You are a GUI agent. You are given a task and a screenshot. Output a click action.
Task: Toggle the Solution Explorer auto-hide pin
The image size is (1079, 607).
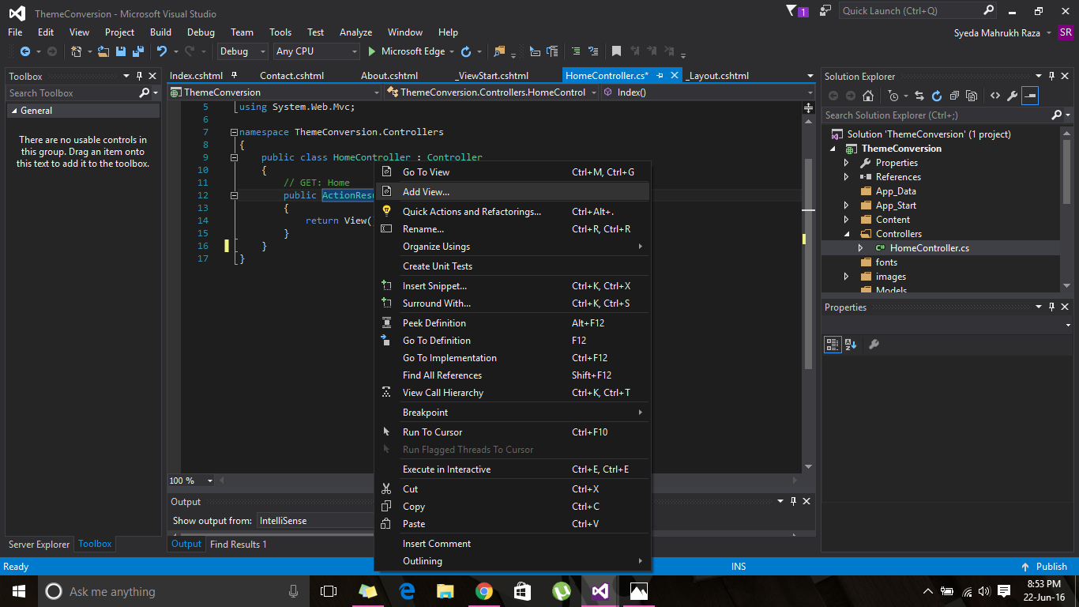(x=1051, y=77)
